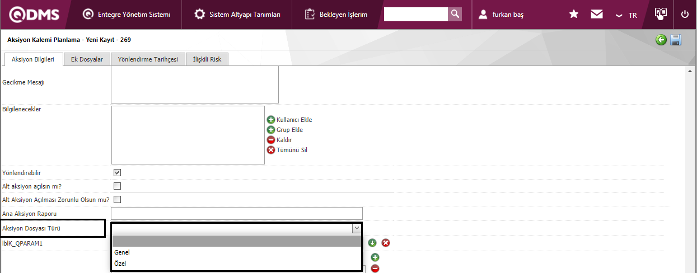This screenshot has height=273, width=697.
Task: Check Alt aksiyon açılsın mı checkbox
Action: click(117, 186)
